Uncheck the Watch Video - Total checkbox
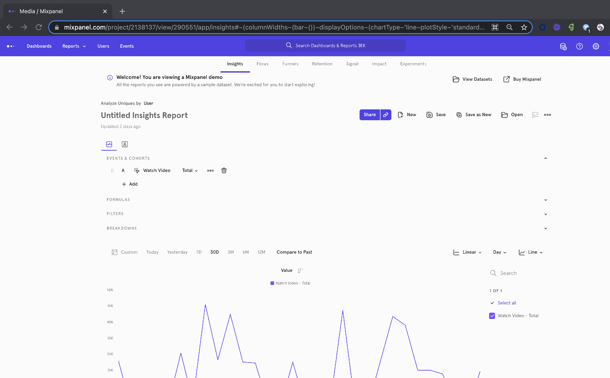 (x=492, y=316)
